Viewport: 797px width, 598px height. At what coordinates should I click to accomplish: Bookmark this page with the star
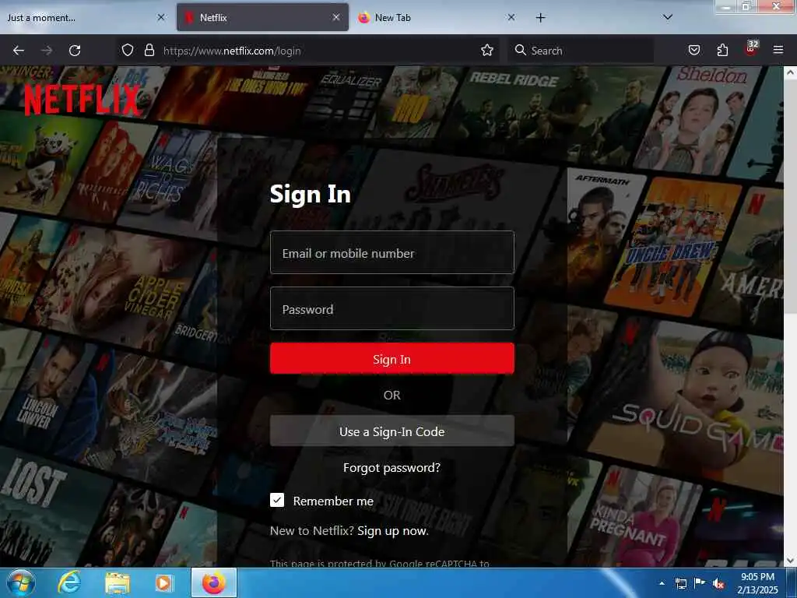(x=487, y=50)
